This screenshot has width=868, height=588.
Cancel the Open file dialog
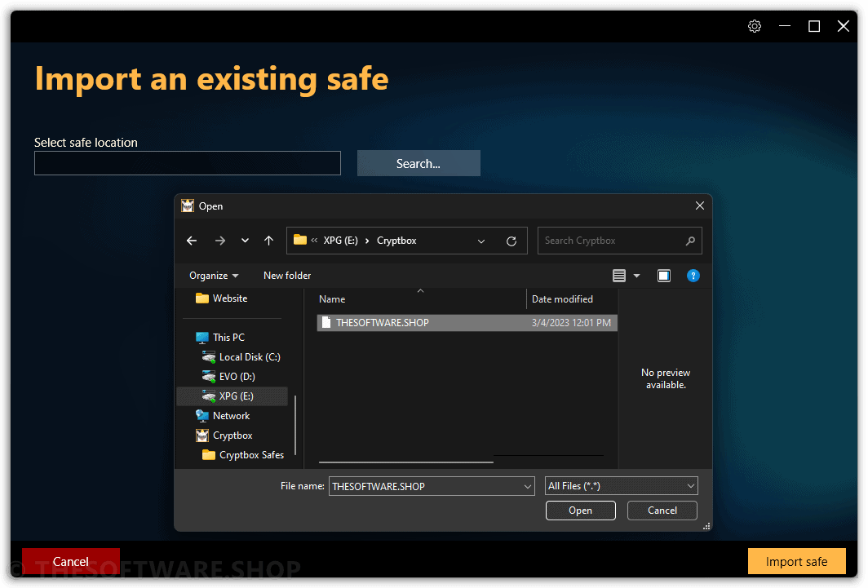[x=662, y=510]
